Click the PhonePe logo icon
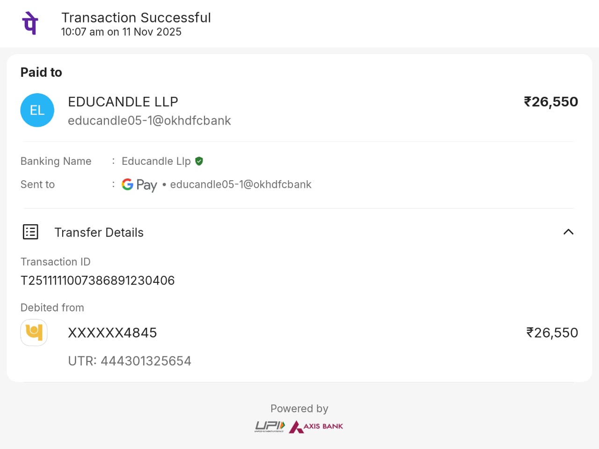The height and width of the screenshot is (449, 599). [30, 23]
